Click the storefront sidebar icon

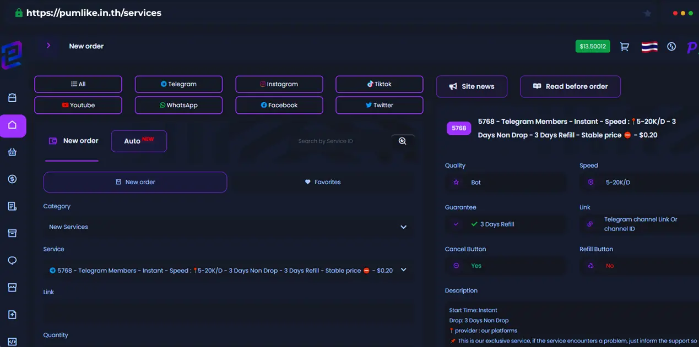pos(12,287)
